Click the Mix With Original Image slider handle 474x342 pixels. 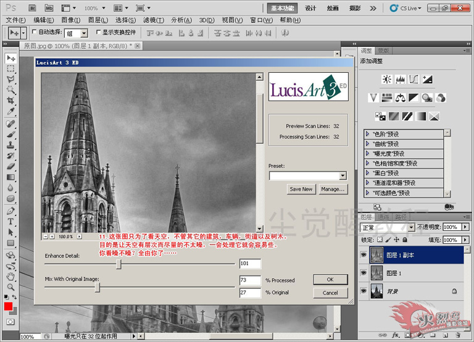pos(97,287)
